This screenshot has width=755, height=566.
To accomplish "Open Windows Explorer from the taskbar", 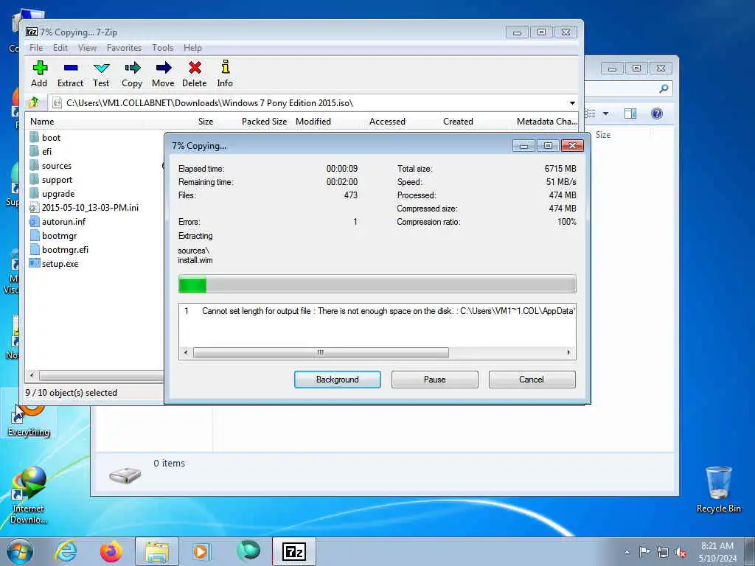I will (x=157, y=551).
